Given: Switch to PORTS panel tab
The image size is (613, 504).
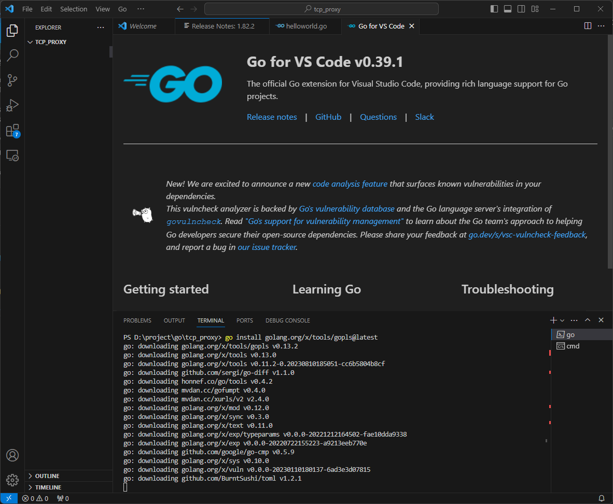Looking at the screenshot, I should click(x=245, y=320).
